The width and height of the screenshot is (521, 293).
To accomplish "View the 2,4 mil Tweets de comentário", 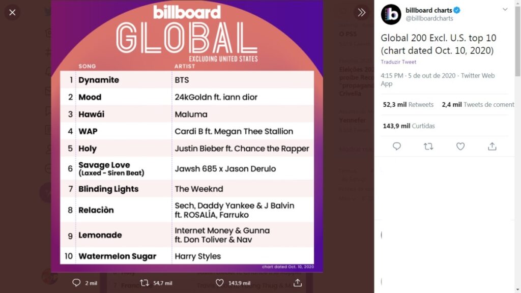I will point(478,105).
